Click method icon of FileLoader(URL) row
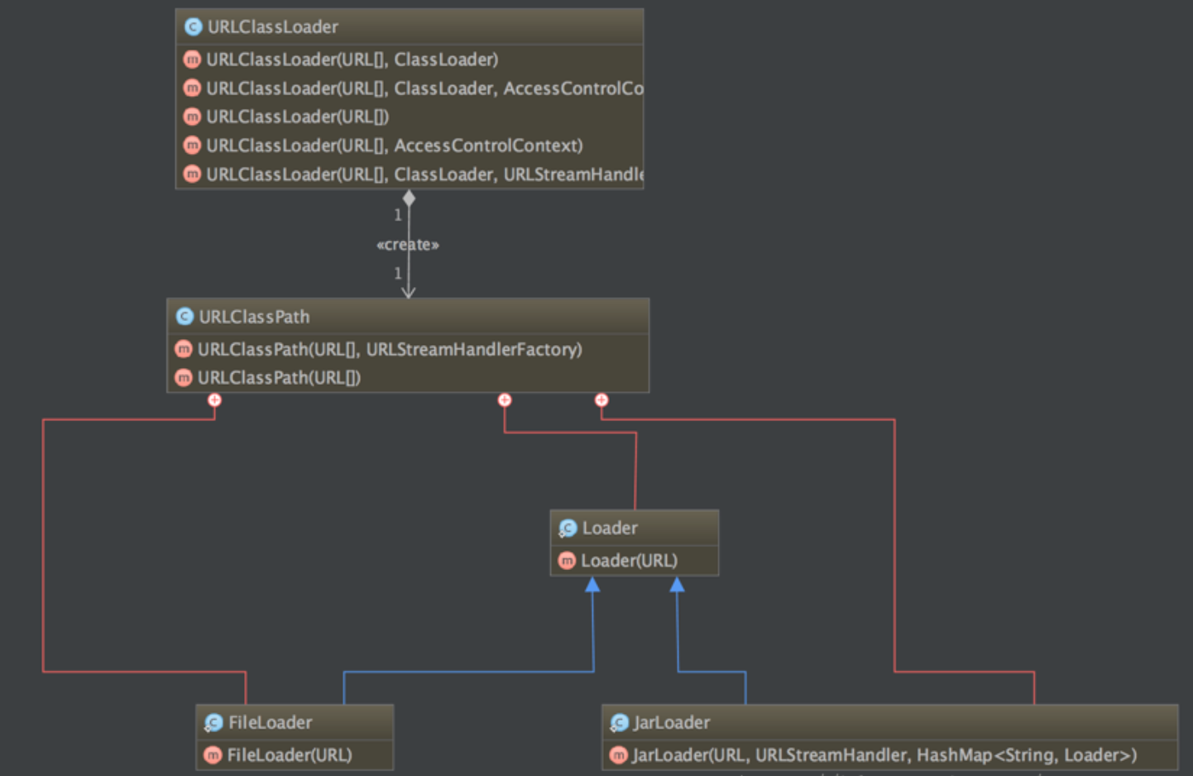The image size is (1193, 776). point(213,754)
